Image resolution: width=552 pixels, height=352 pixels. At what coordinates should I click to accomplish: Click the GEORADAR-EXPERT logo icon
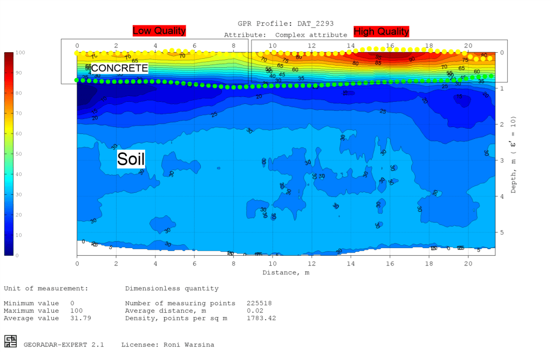[10, 341]
